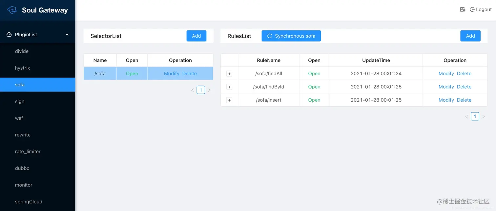This screenshot has width=496, height=211.
Task: Modify the /sofa/findById rule
Action: click(446, 87)
